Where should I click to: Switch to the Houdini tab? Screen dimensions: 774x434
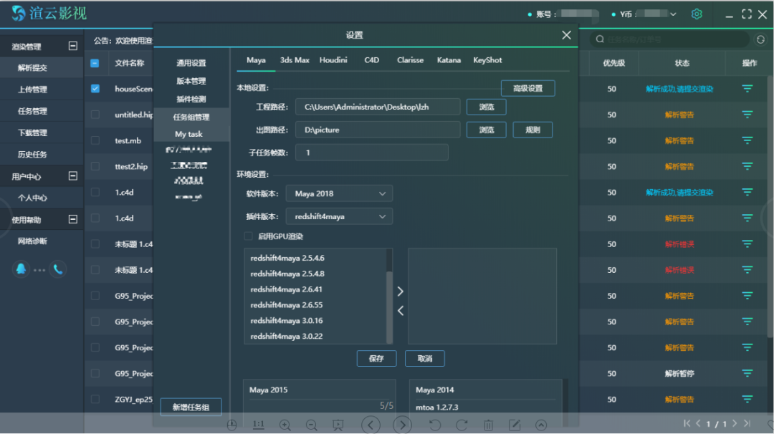click(x=333, y=60)
